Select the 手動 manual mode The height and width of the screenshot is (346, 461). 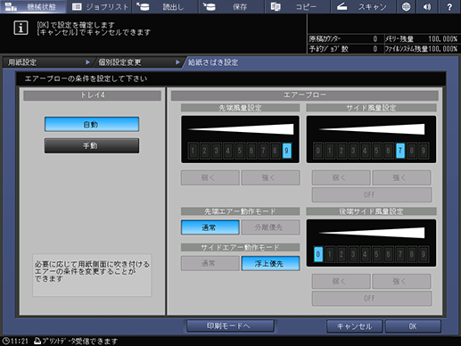point(92,145)
